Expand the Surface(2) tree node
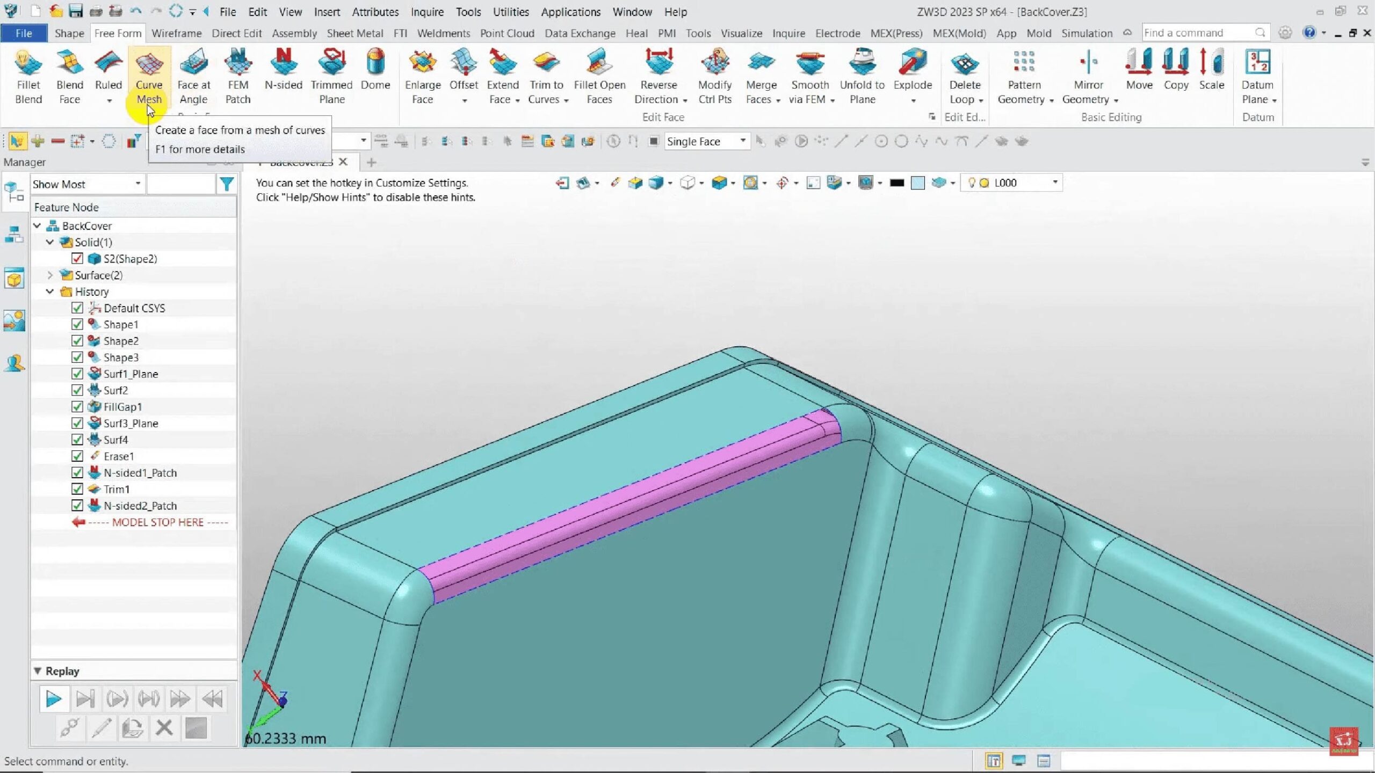 50,275
